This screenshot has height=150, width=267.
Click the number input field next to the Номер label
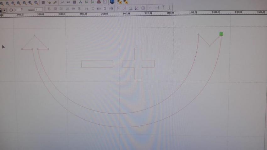(39, 9)
